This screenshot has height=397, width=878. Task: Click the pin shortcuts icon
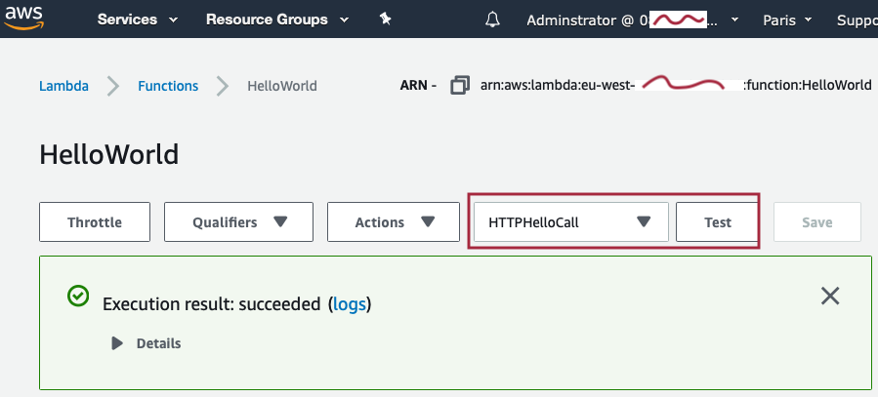tap(385, 20)
